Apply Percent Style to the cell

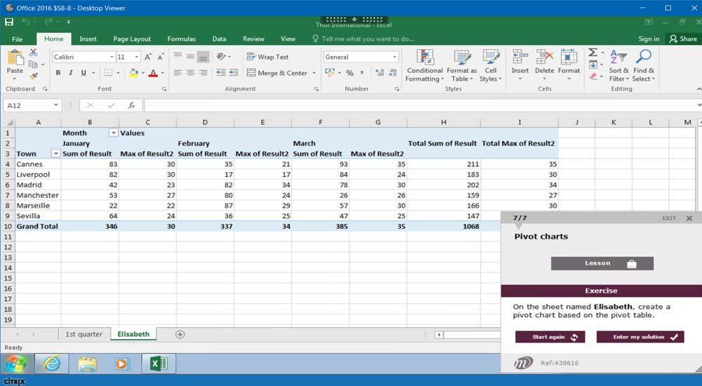pyautogui.click(x=350, y=73)
